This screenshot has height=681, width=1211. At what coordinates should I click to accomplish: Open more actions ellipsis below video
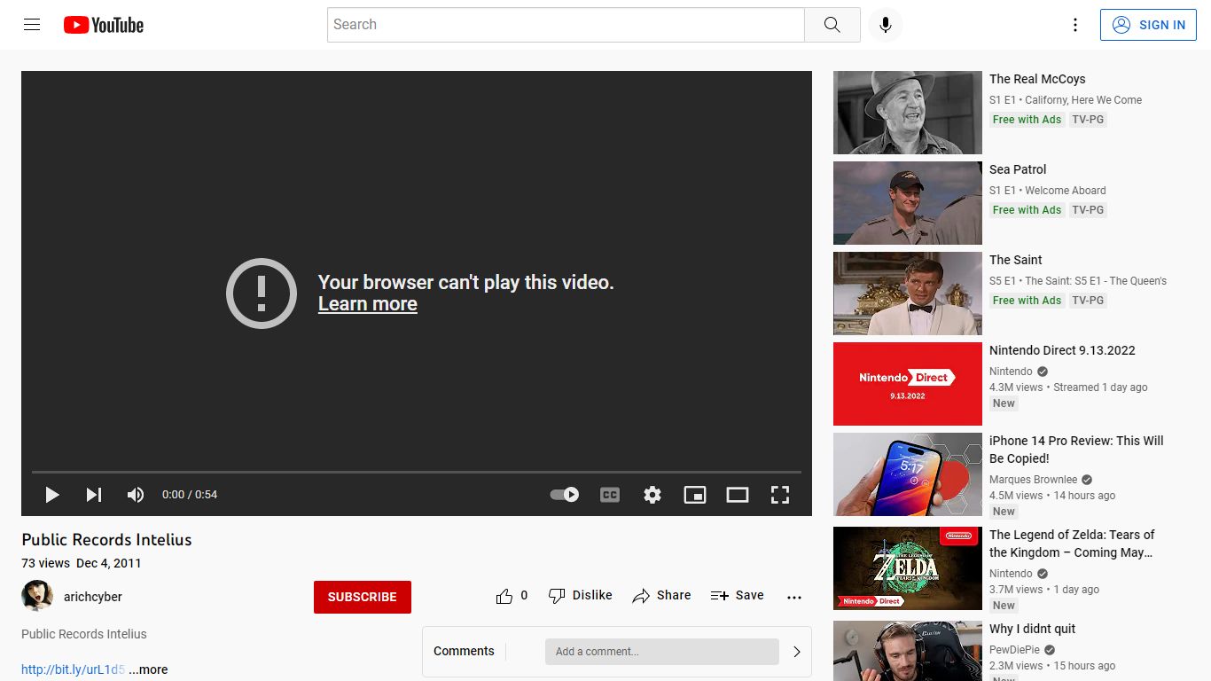click(794, 597)
